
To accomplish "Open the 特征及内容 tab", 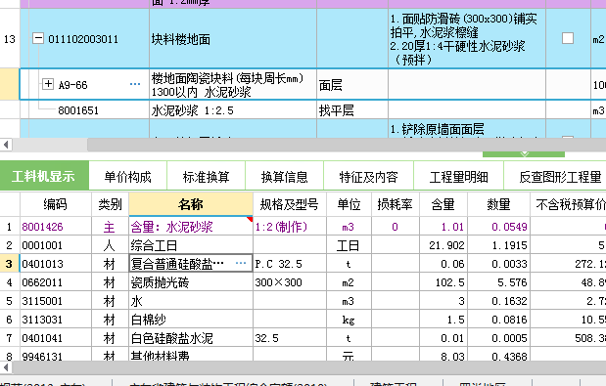I will coord(368,177).
